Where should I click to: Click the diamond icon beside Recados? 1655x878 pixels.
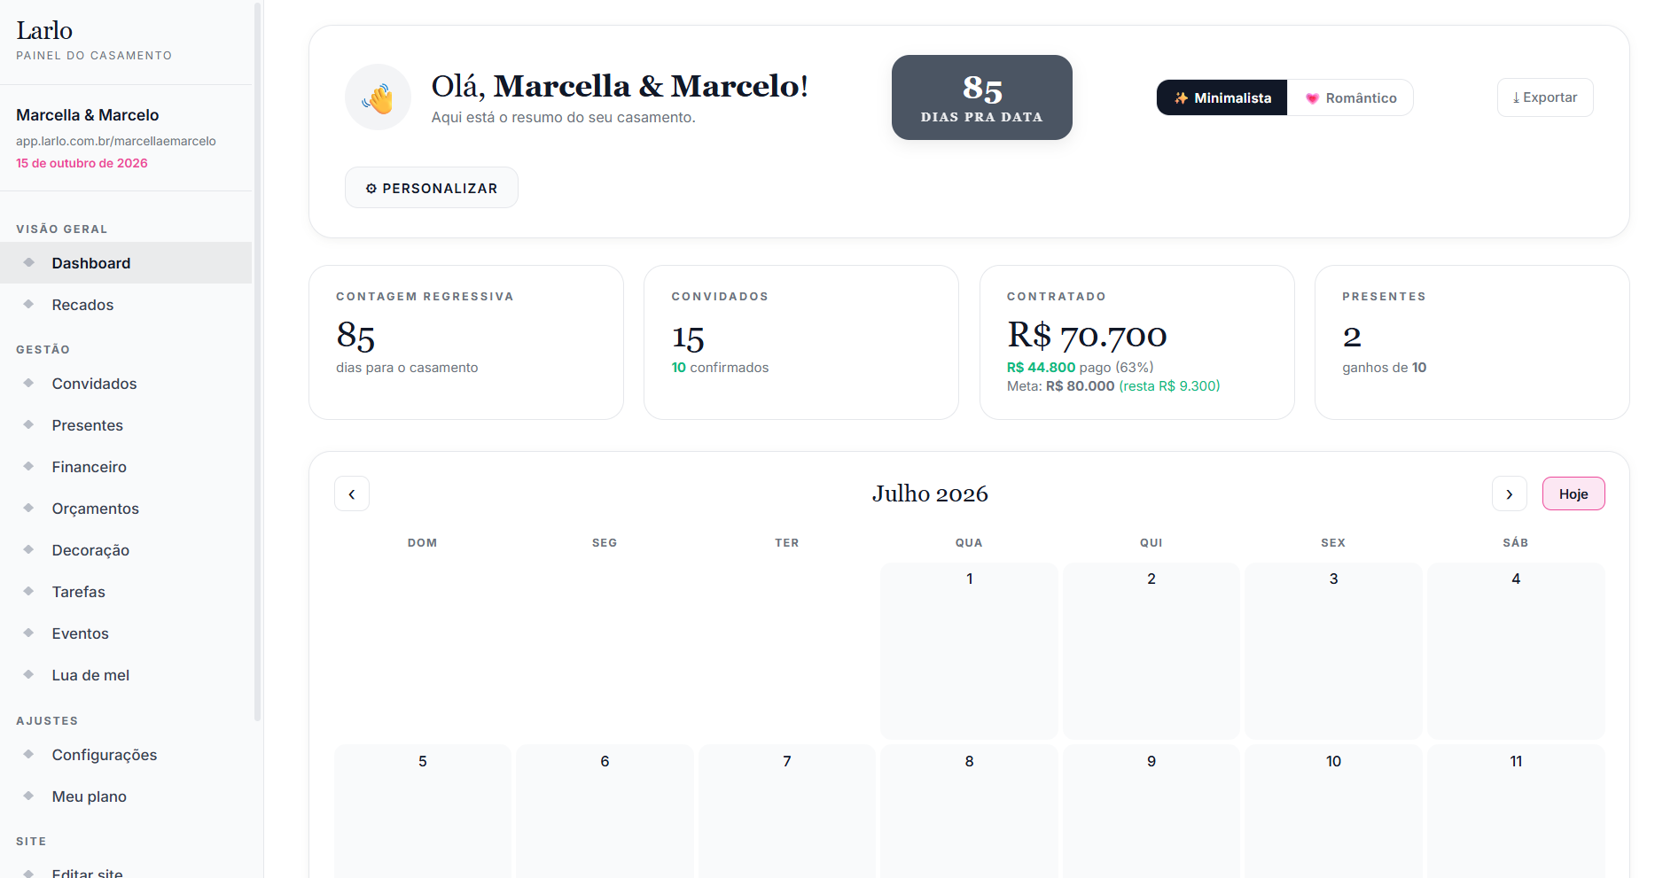point(29,304)
